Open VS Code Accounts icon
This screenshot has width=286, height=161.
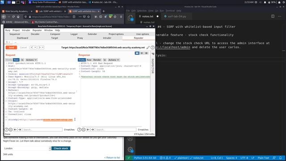click(130, 139)
